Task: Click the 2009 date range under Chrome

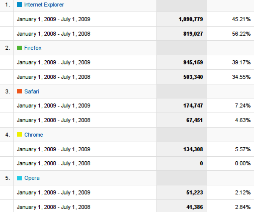Action: (53, 149)
